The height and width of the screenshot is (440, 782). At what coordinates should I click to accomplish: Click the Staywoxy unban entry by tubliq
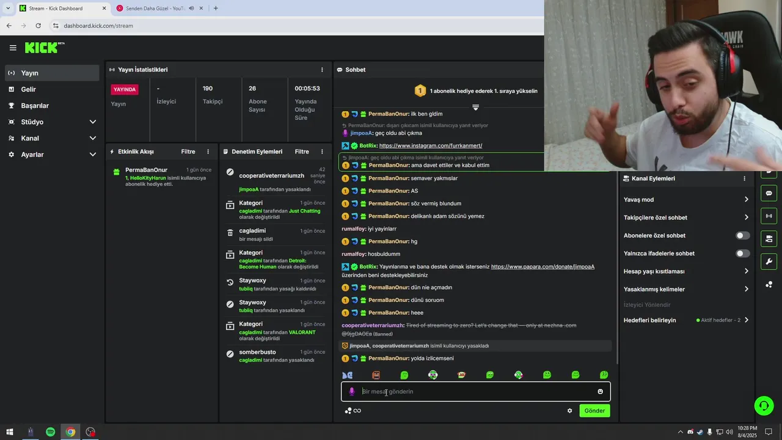point(275,284)
